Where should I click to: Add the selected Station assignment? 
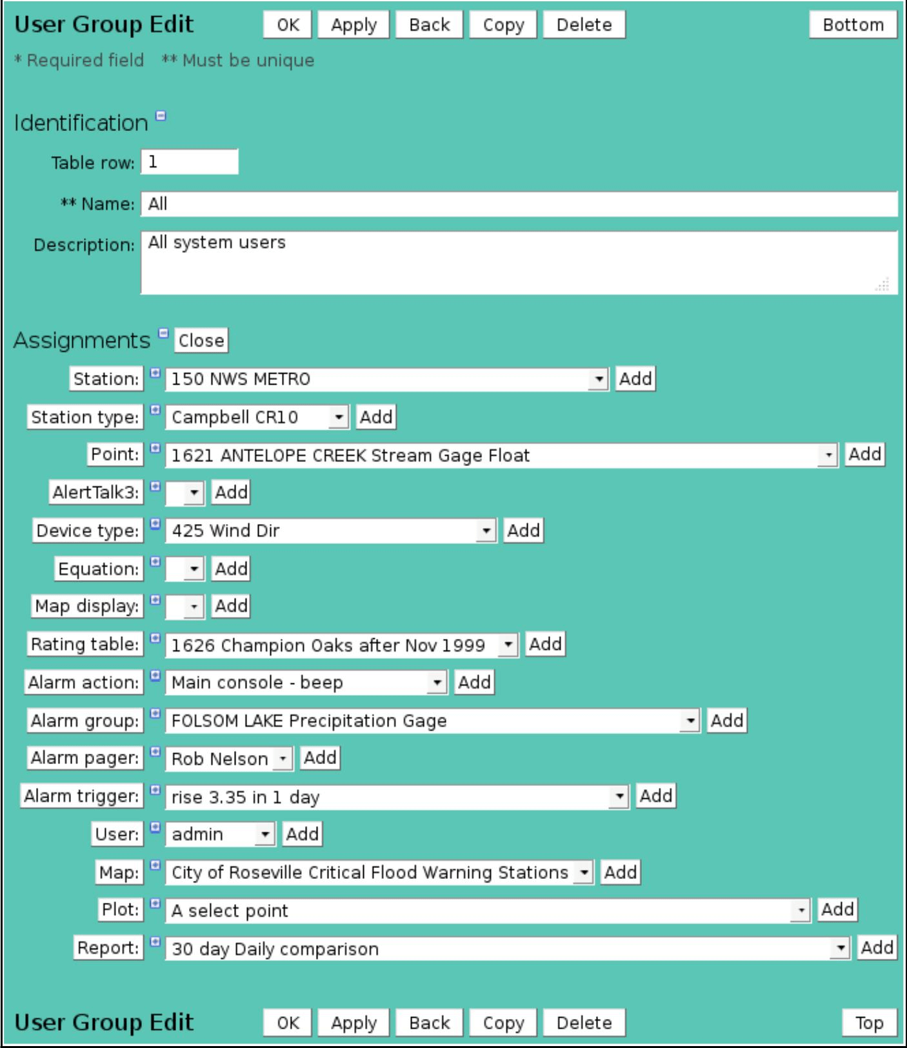coord(635,379)
